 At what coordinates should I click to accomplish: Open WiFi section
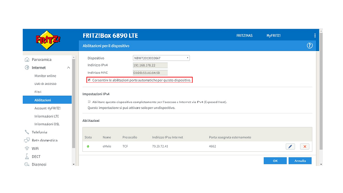point(35,148)
